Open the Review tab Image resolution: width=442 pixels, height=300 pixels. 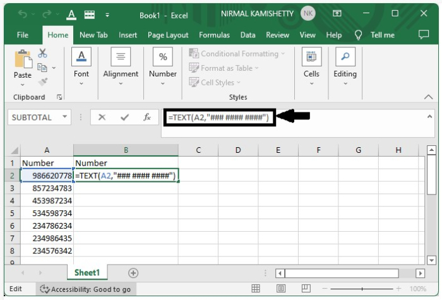(277, 35)
